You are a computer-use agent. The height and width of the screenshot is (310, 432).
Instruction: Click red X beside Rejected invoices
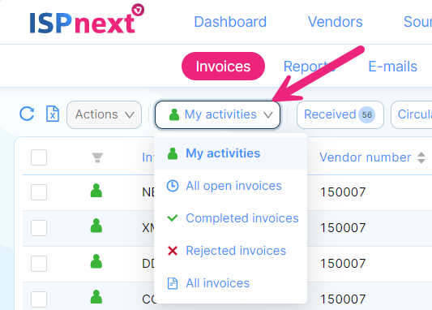(173, 251)
